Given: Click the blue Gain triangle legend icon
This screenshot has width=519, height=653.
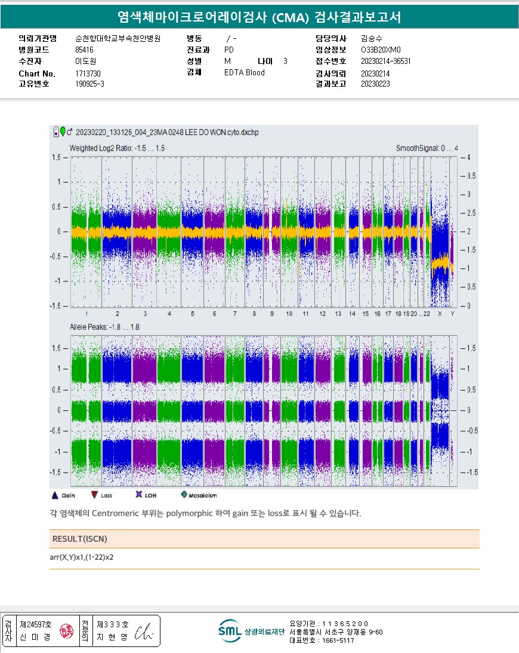Looking at the screenshot, I should tap(55, 495).
